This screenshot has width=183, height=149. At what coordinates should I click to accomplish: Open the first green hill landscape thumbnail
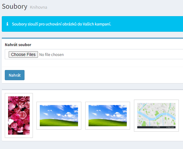(x=59, y=115)
